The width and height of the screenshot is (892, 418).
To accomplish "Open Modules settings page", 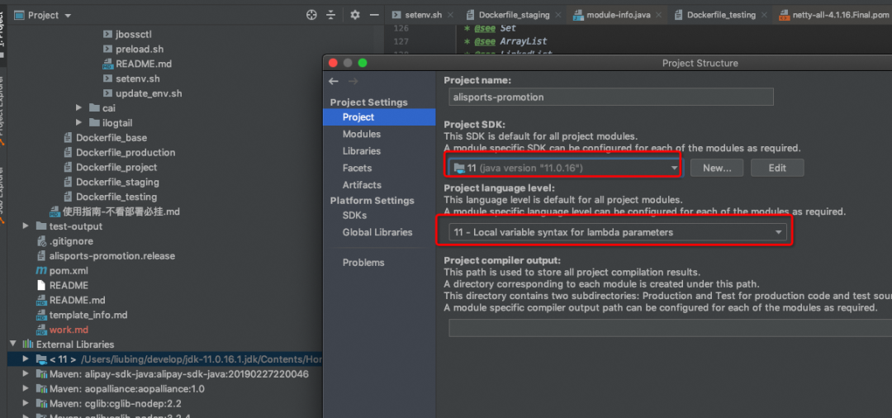I will tap(362, 134).
